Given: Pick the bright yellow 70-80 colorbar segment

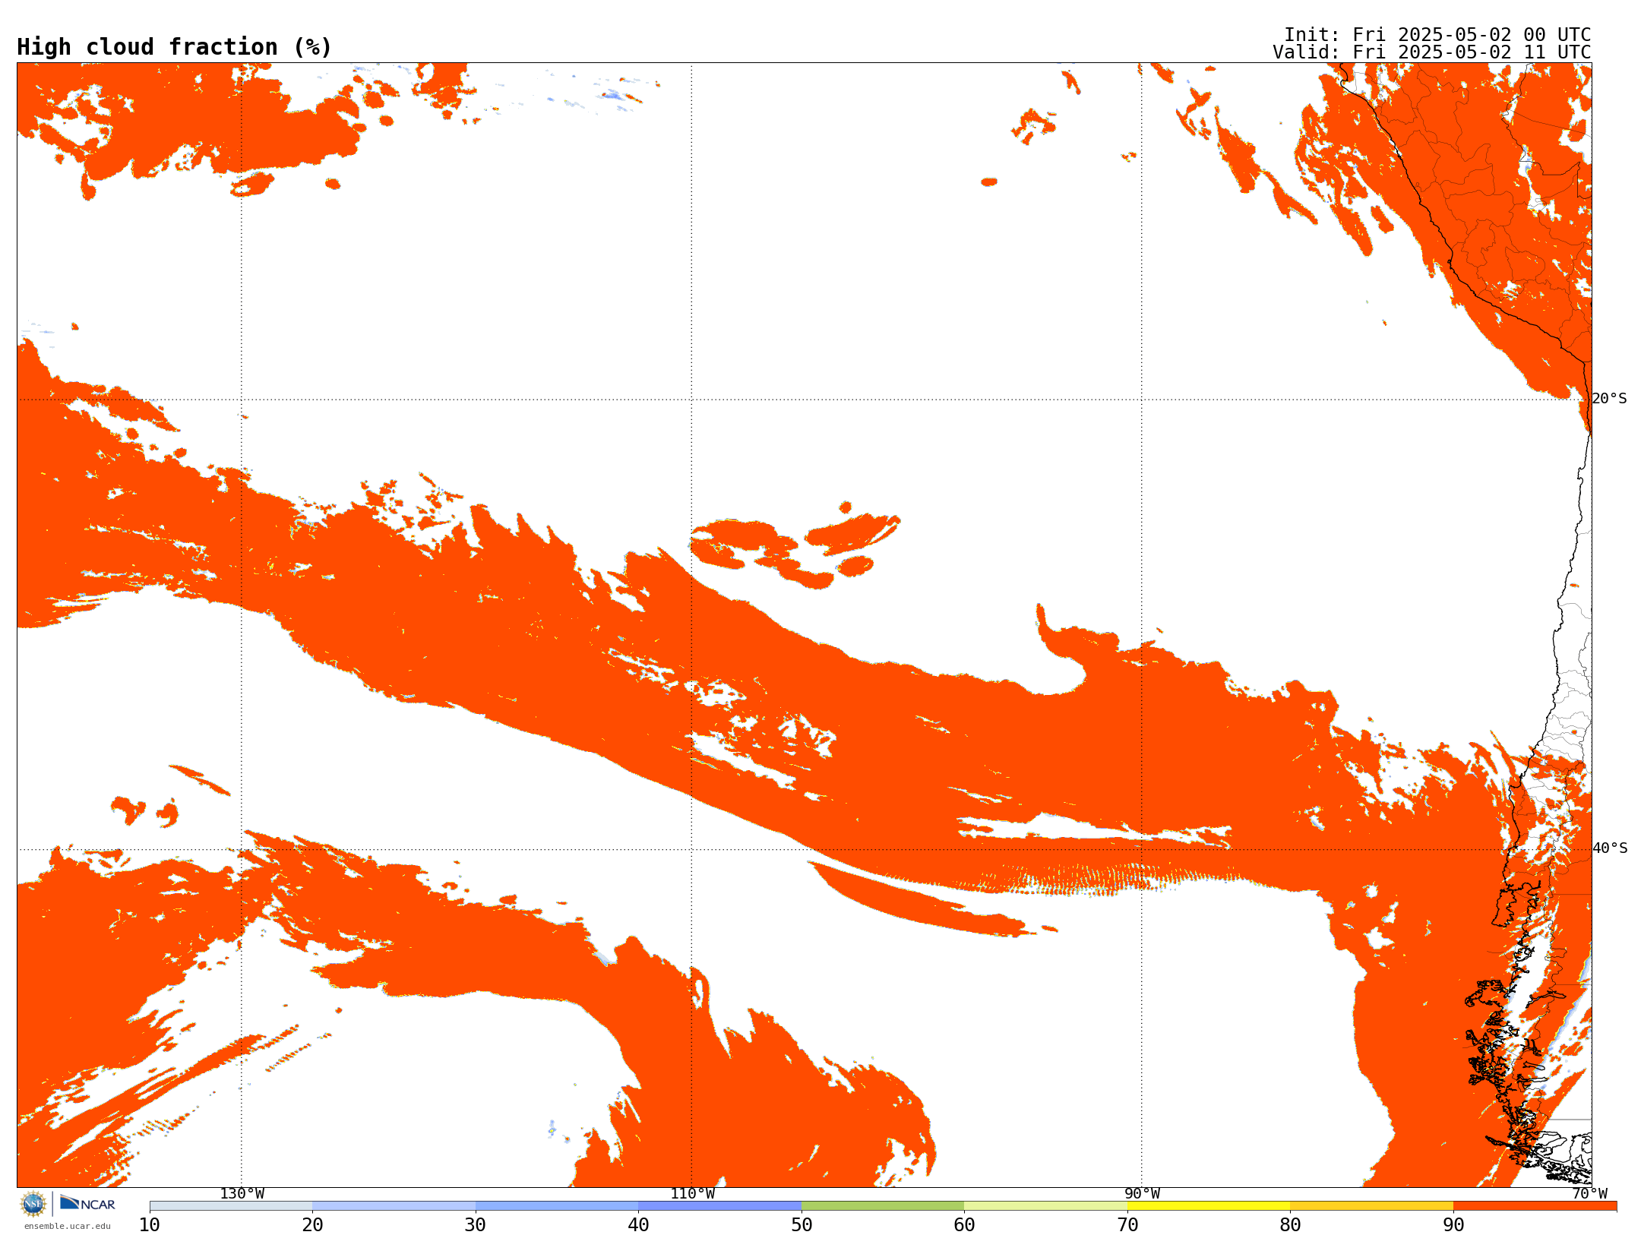Looking at the screenshot, I should (1209, 1206).
